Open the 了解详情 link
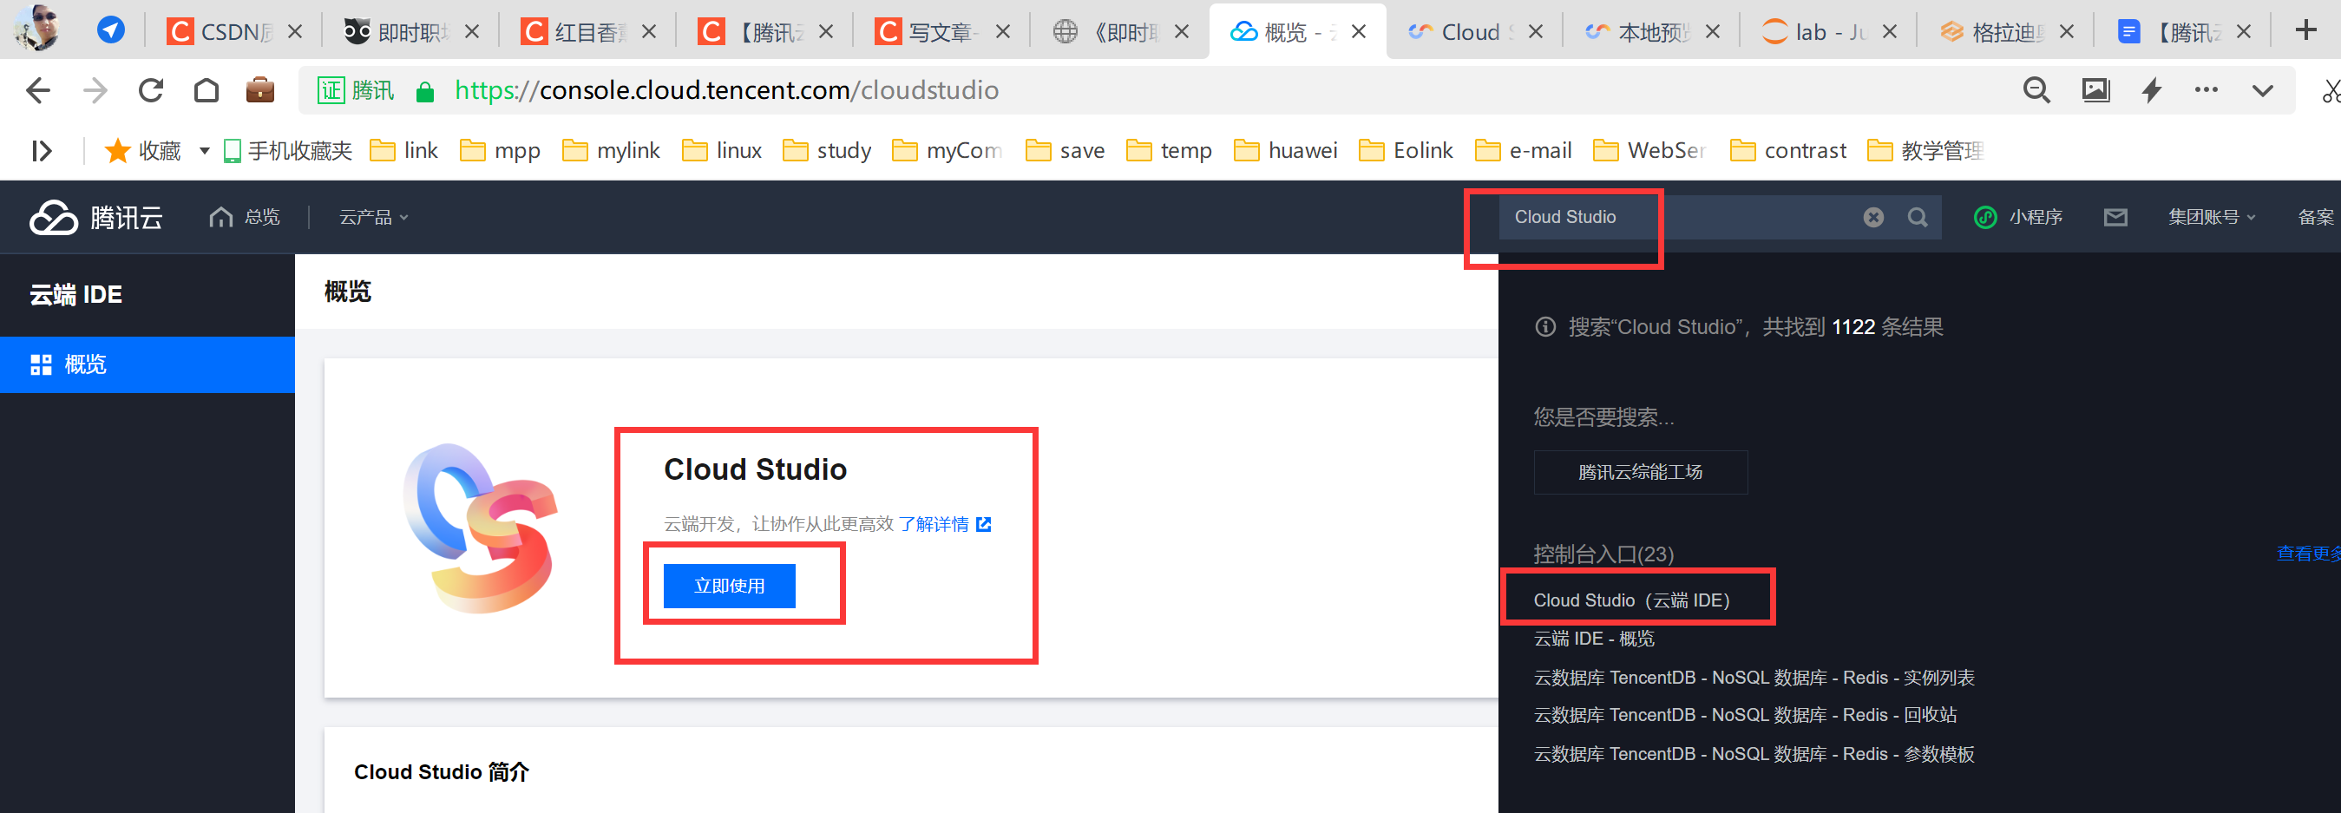The height and width of the screenshot is (813, 2341). tap(944, 524)
